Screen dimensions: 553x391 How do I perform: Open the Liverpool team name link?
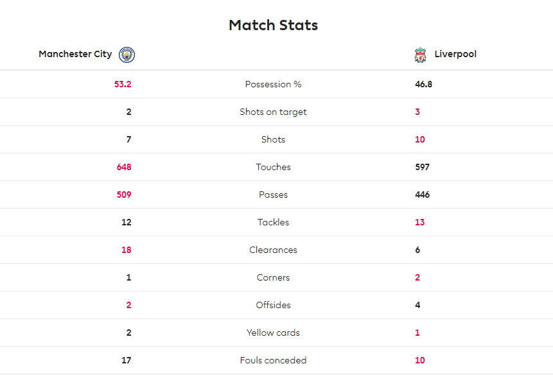455,54
